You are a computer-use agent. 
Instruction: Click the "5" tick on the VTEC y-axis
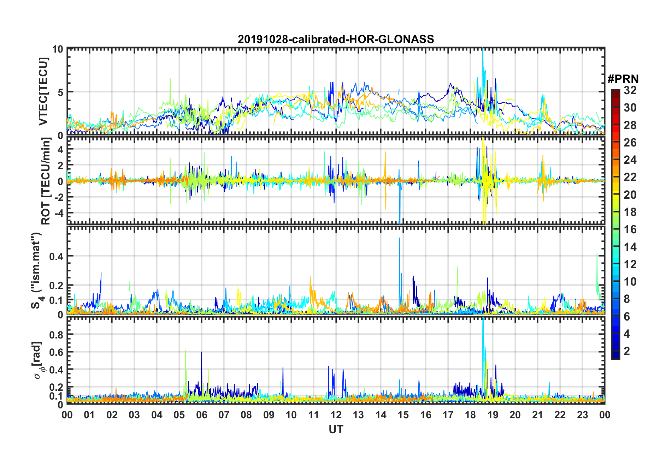tap(60, 92)
